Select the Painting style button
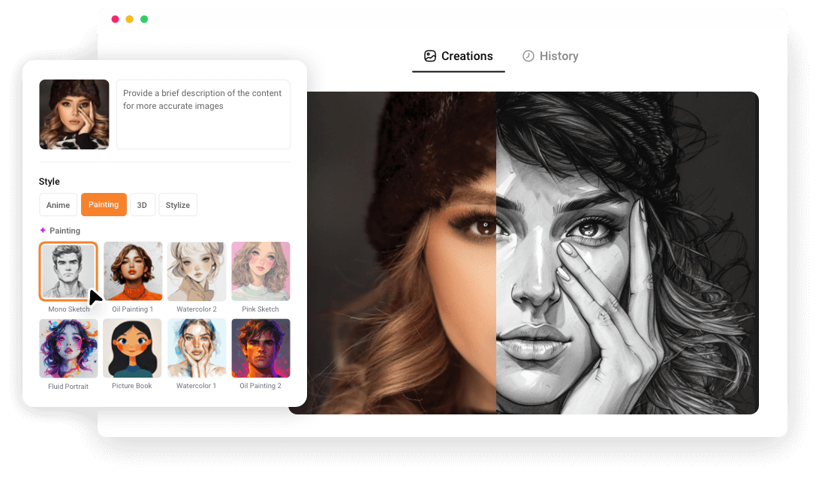This screenshot has height=482, width=825. coord(104,205)
